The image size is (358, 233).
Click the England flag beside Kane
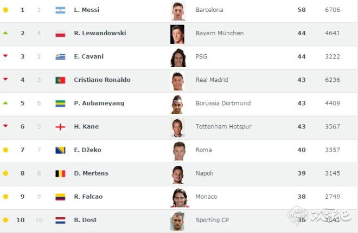[60, 127]
